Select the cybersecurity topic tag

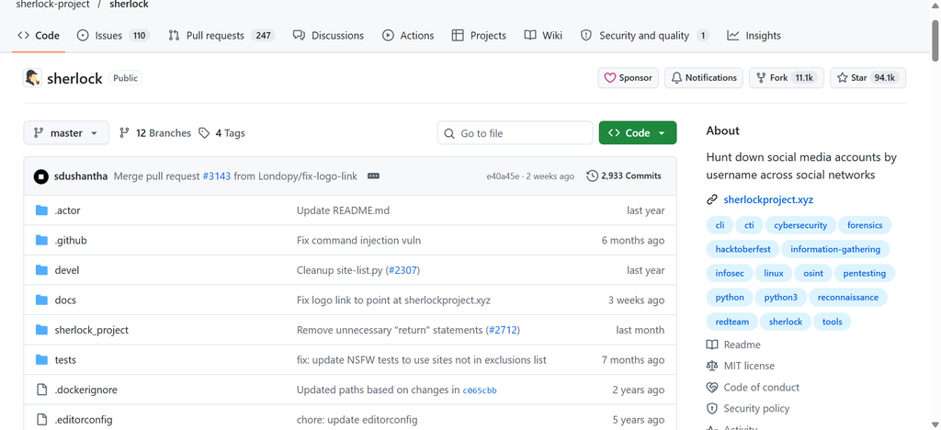pos(800,225)
